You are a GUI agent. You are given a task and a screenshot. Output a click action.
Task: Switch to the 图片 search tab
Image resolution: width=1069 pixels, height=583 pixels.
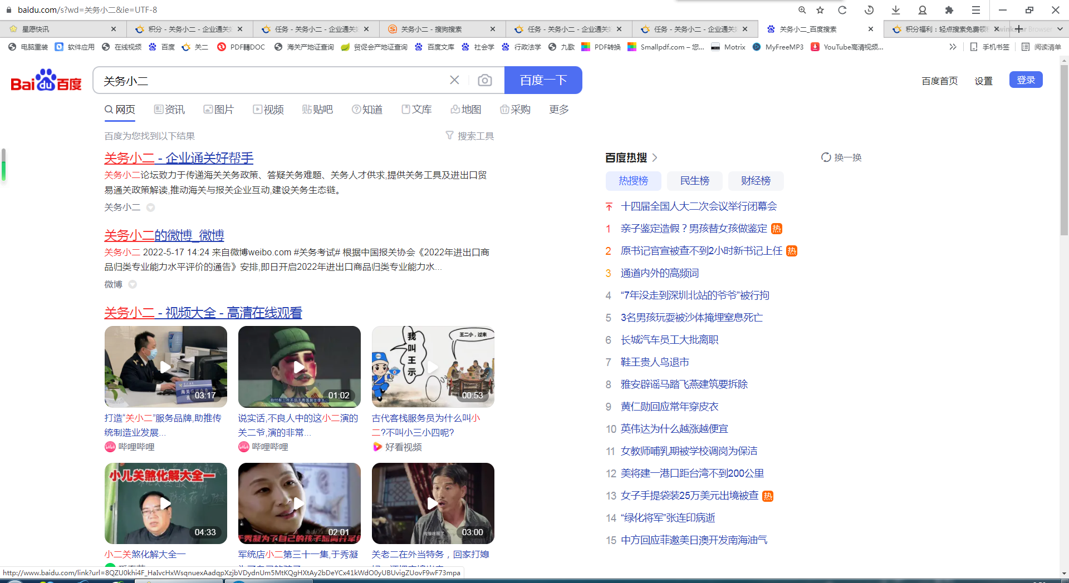(x=218, y=110)
